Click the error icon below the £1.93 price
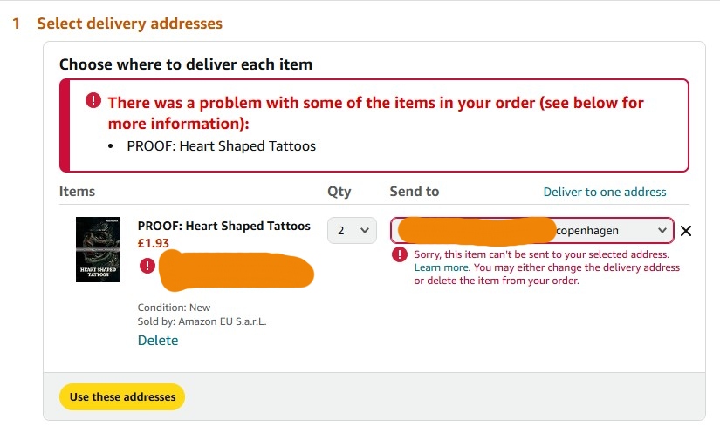The width and height of the screenshot is (720, 433). 147,266
